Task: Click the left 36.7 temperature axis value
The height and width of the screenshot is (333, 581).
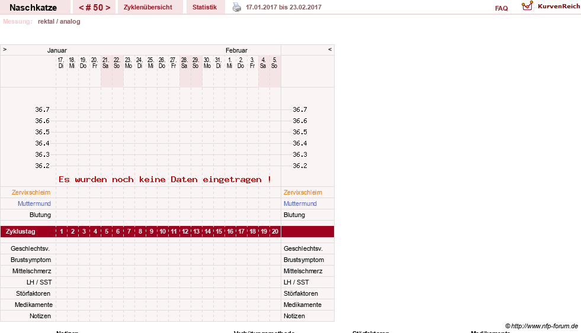Action: click(42, 109)
